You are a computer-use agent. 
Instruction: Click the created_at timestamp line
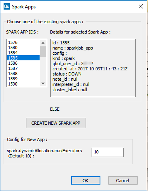click(x=90, y=69)
